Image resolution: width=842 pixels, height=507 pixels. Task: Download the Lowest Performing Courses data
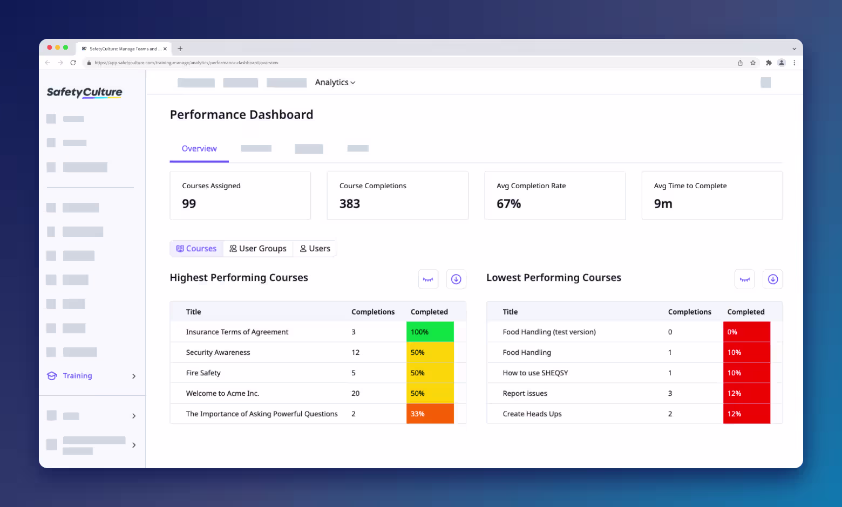[x=773, y=279]
